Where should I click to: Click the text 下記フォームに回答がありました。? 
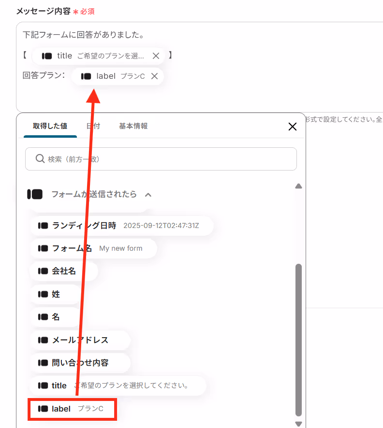[x=84, y=35]
